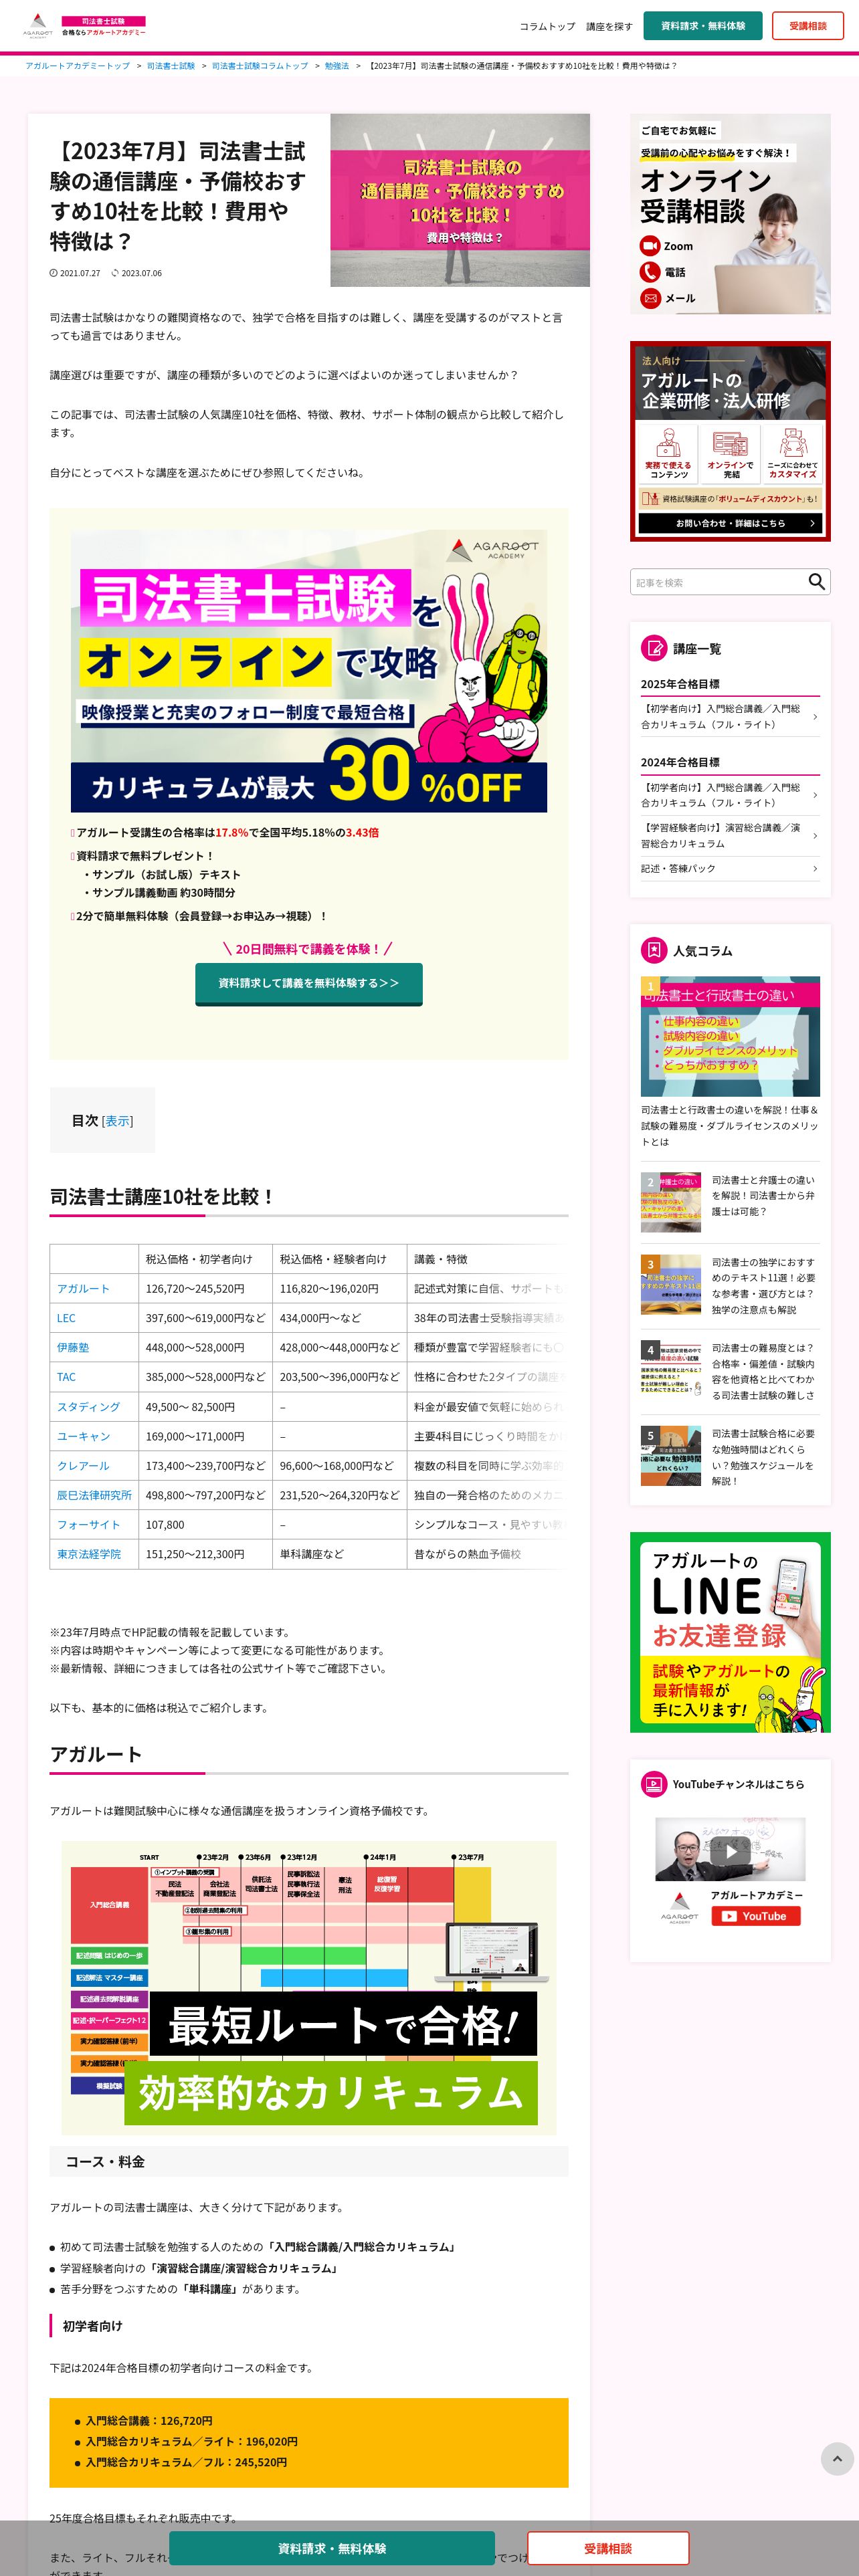Open クレアール link in comparison table
Screen dimensions: 859x2576
pos(83,1466)
